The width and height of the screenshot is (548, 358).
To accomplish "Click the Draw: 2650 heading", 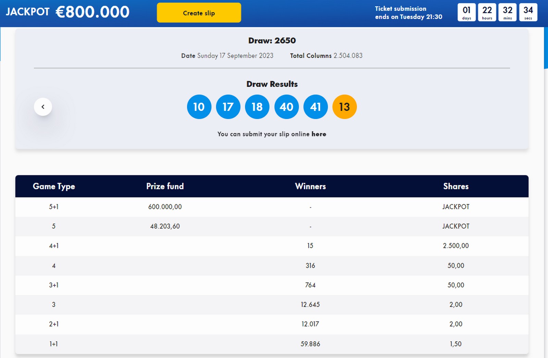I will 272,40.
